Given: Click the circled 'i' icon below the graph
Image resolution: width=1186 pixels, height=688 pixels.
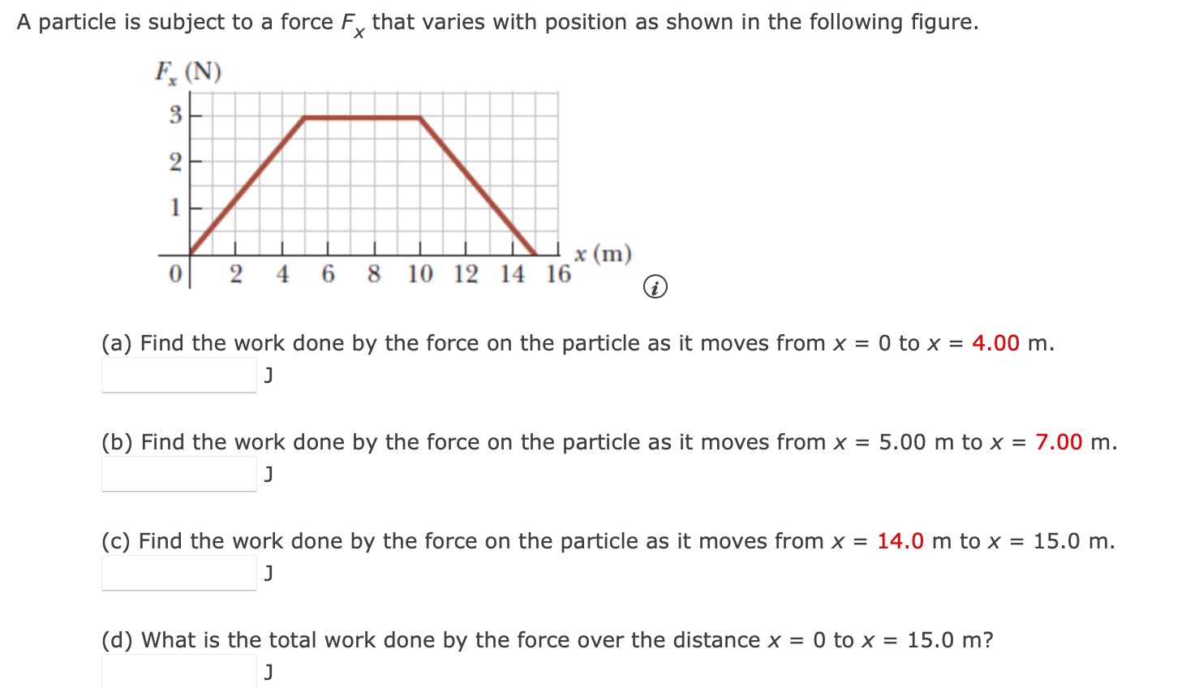Looking at the screenshot, I should pyautogui.click(x=655, y=286).
